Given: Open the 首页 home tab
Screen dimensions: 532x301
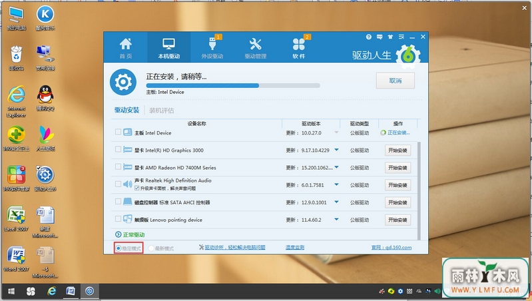Looking at the screenshot, I should (x=126, y=47).
